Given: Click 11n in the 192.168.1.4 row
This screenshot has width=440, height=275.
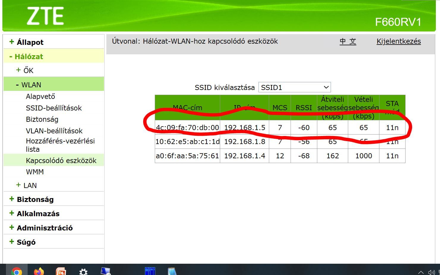Looking at the screenshot, I should click(x=392, y=156).
